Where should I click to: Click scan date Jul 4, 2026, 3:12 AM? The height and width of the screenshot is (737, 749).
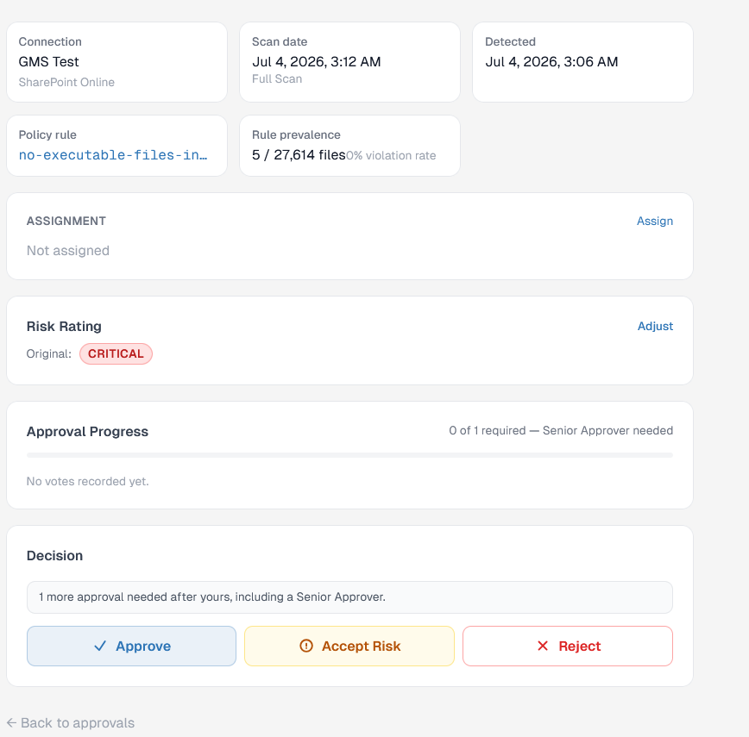coord(316,61)
